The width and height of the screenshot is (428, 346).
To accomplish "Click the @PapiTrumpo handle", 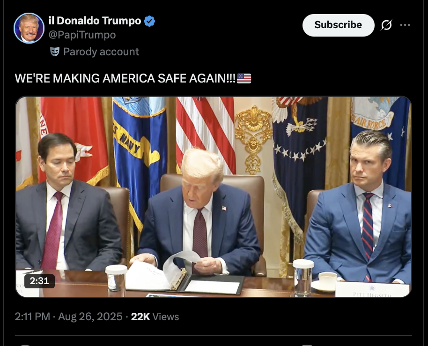I will pyautogui.click(x=82, y=35).
